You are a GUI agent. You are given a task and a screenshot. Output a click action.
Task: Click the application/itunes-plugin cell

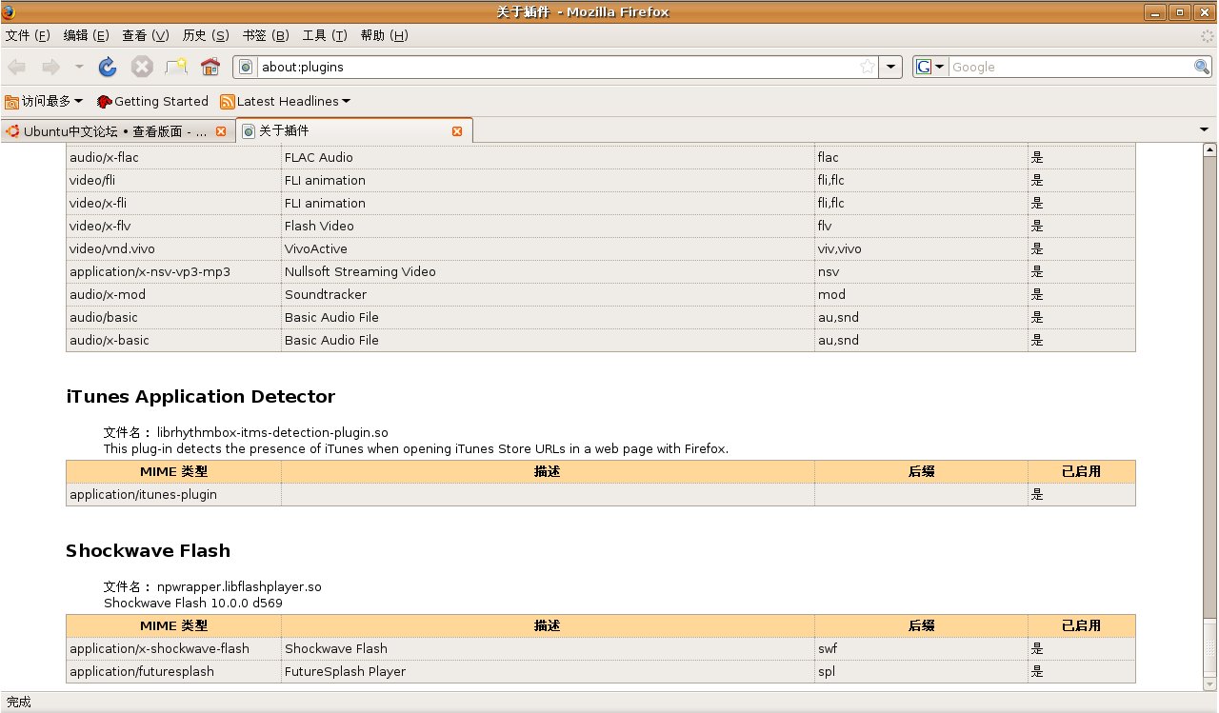(173, 494)
